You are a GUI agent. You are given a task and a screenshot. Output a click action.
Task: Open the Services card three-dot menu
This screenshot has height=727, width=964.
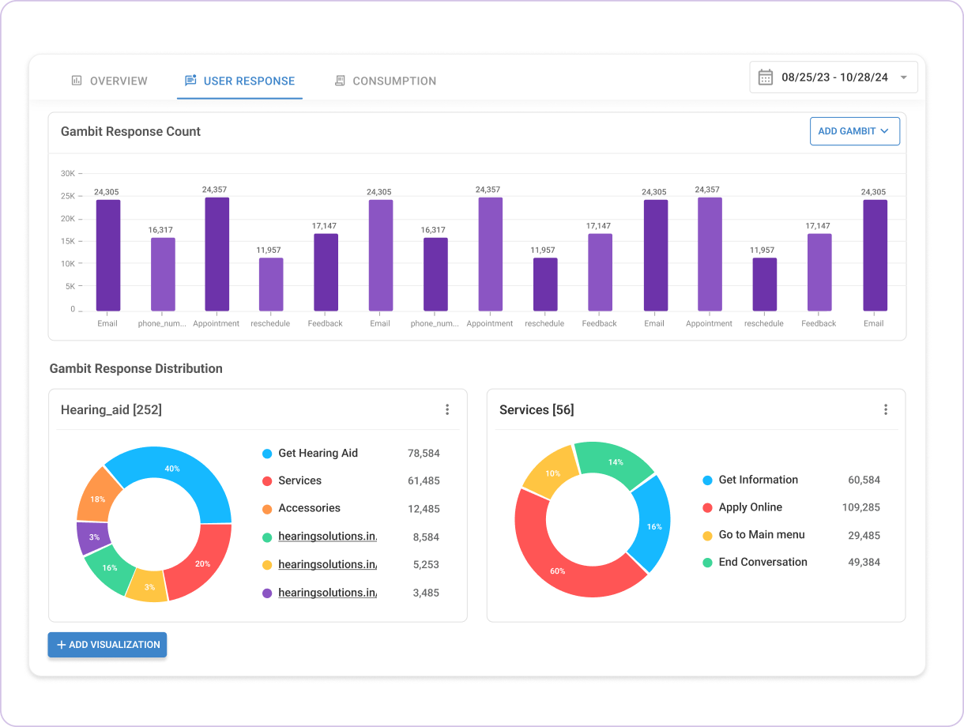[886, 409]
